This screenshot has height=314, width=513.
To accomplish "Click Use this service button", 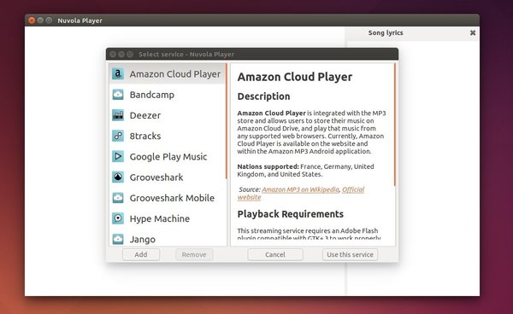I will point(350,254).
